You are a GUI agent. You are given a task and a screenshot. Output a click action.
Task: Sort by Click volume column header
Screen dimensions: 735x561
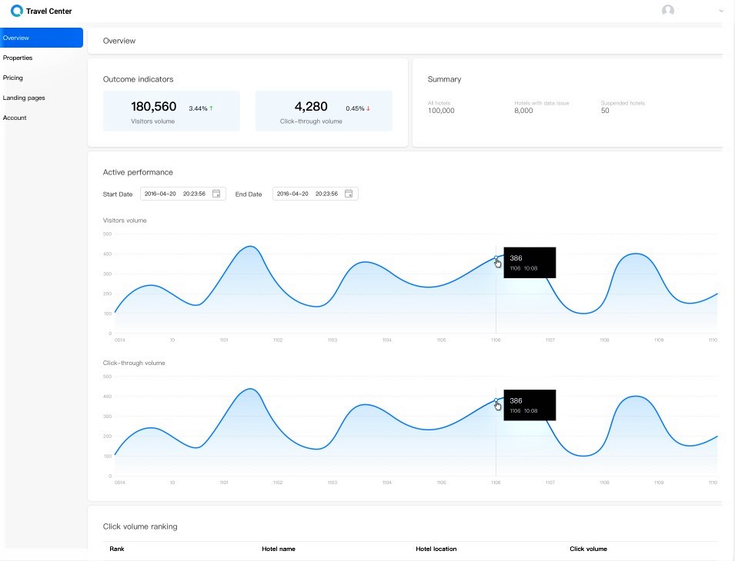pyautogui.click(x=588, y=549)
